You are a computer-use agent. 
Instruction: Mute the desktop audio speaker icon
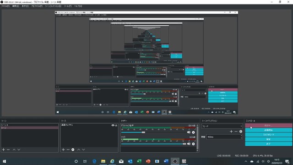[189, 132]
